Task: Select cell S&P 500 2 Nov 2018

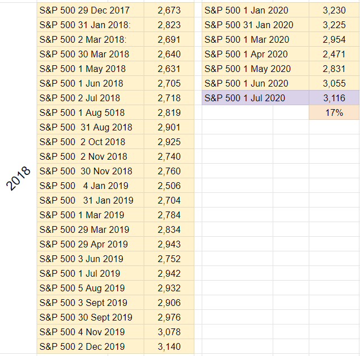Action: pos(90,156)
